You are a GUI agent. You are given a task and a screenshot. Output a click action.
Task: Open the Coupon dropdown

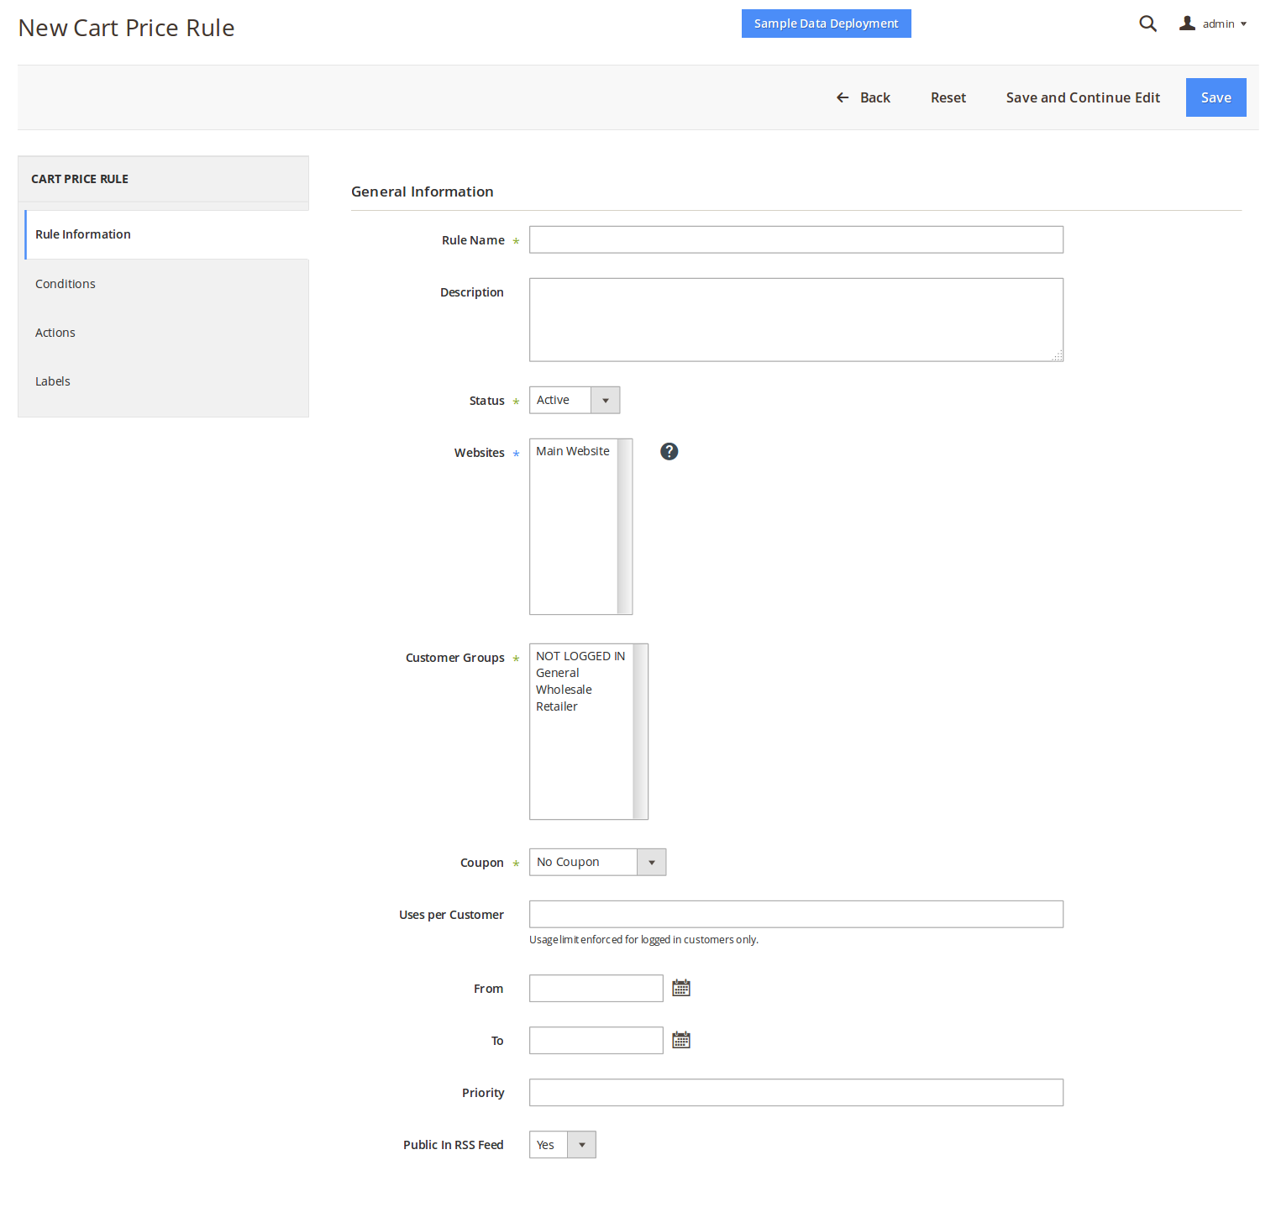point(597,862)
